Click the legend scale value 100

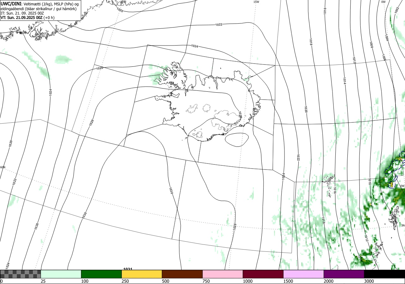pos(84,281)
